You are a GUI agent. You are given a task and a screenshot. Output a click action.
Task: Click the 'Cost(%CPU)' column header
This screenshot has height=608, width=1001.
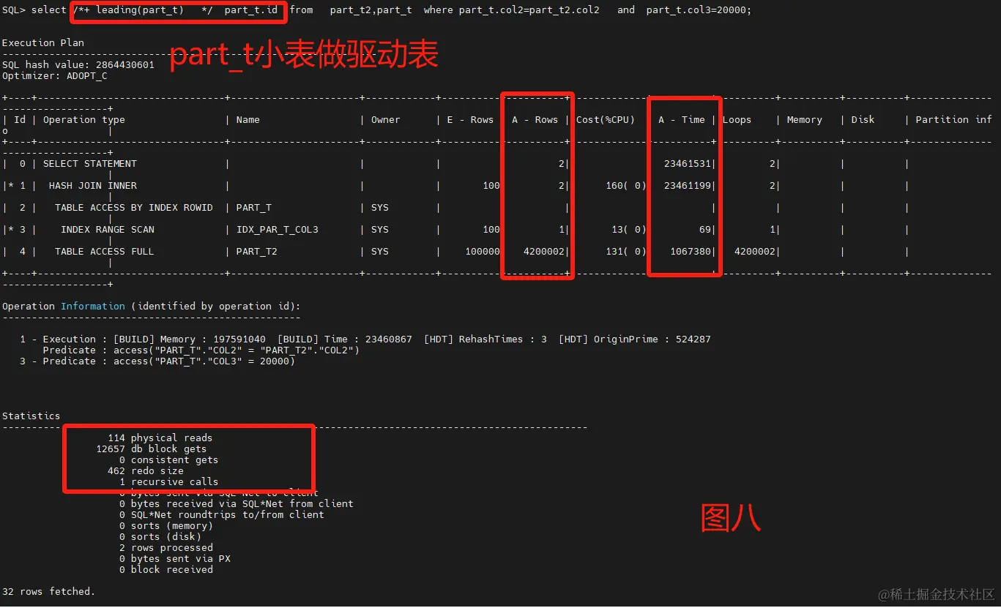(606, 120)
